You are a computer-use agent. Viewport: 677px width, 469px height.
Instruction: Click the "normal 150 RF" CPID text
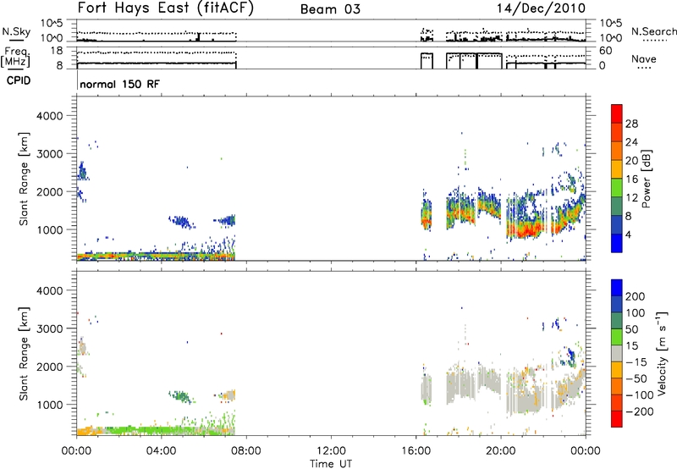[119, 84]
